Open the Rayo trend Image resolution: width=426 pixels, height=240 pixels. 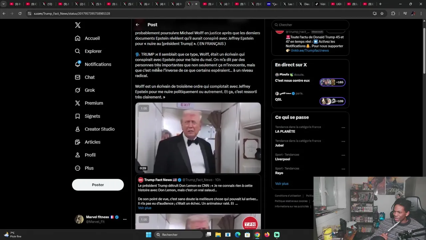pos(279,173)
